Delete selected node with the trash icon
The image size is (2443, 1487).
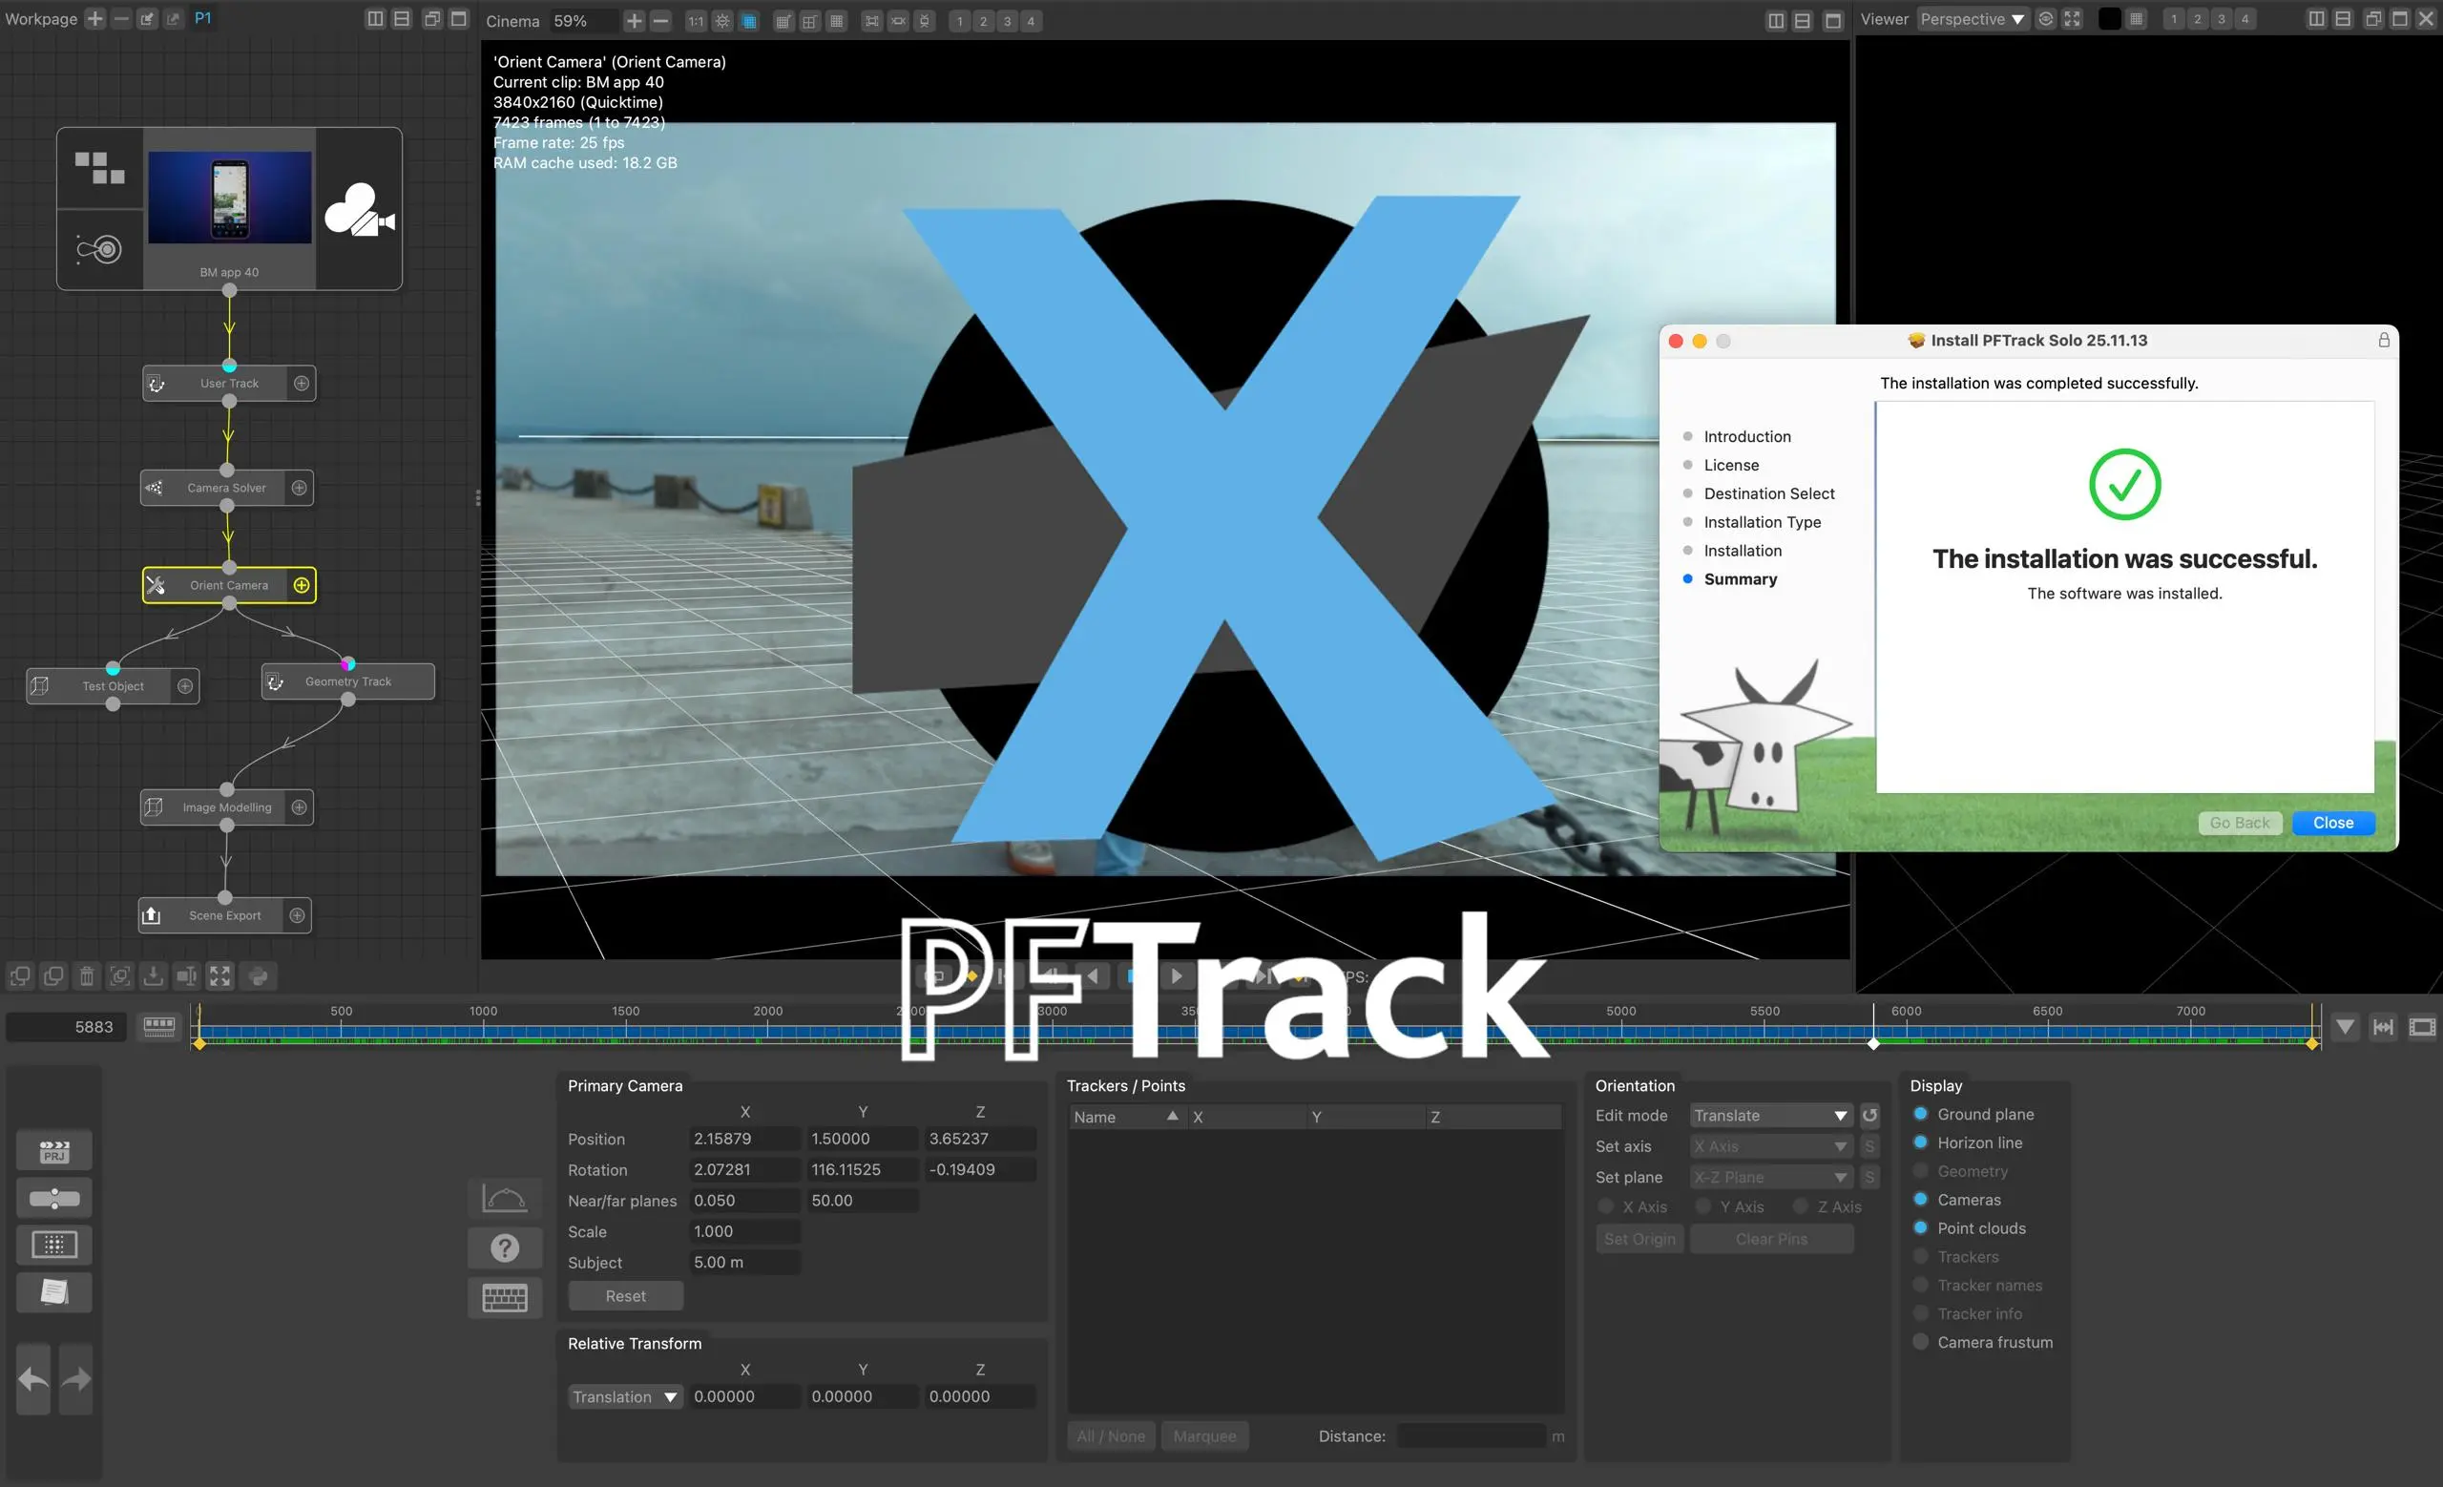(x=87, y=976)
